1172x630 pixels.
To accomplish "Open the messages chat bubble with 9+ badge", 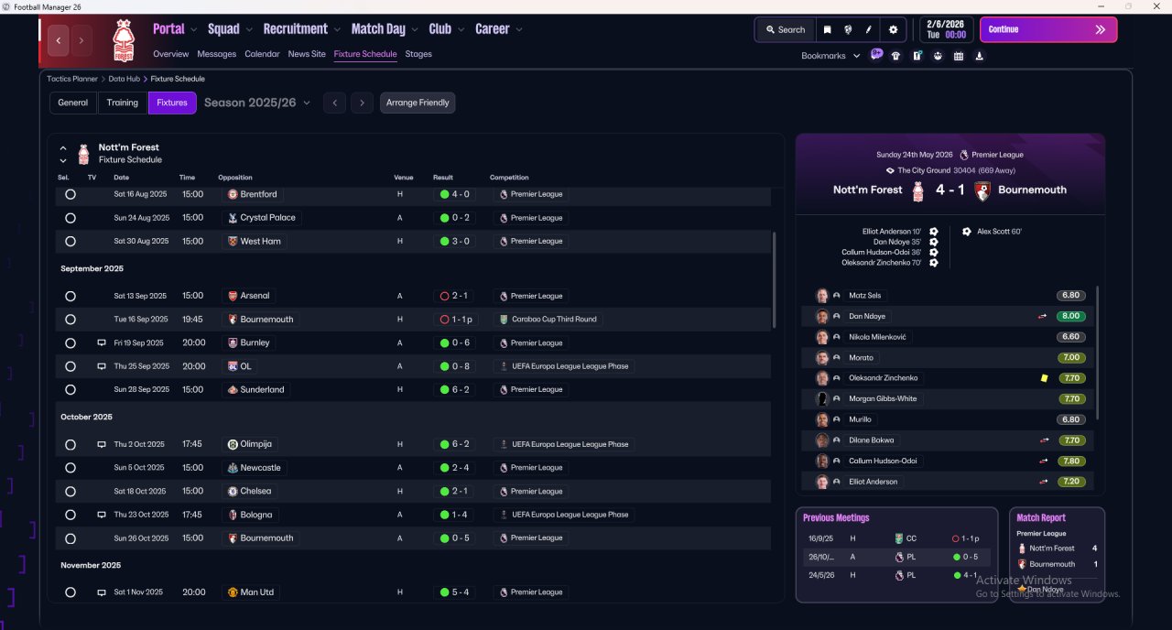I will (876, 55).
